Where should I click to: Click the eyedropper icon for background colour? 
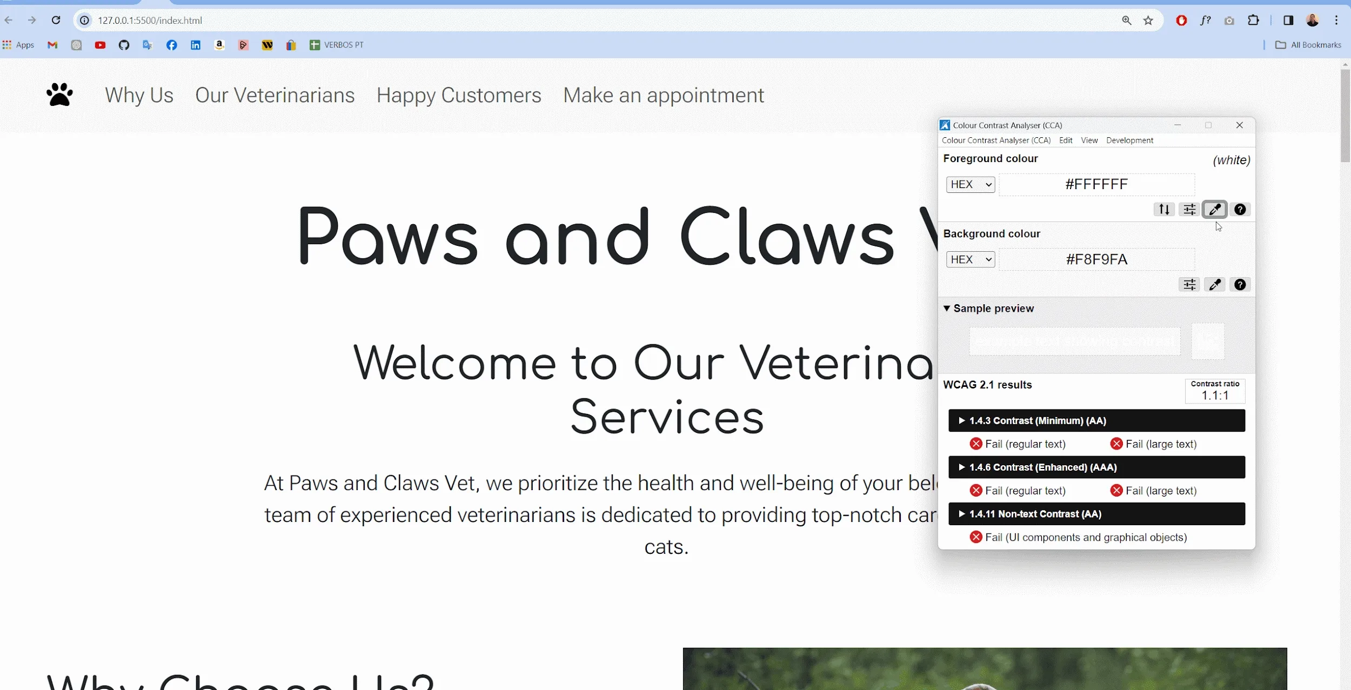1215,284
